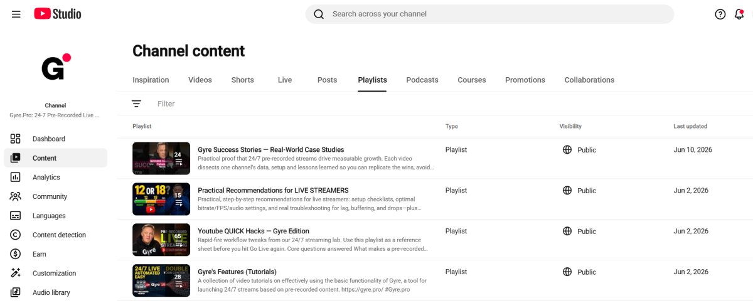Open Customization label in the sidebar
Viewport: 753px width, 303px height.
(x=55, y=274)
